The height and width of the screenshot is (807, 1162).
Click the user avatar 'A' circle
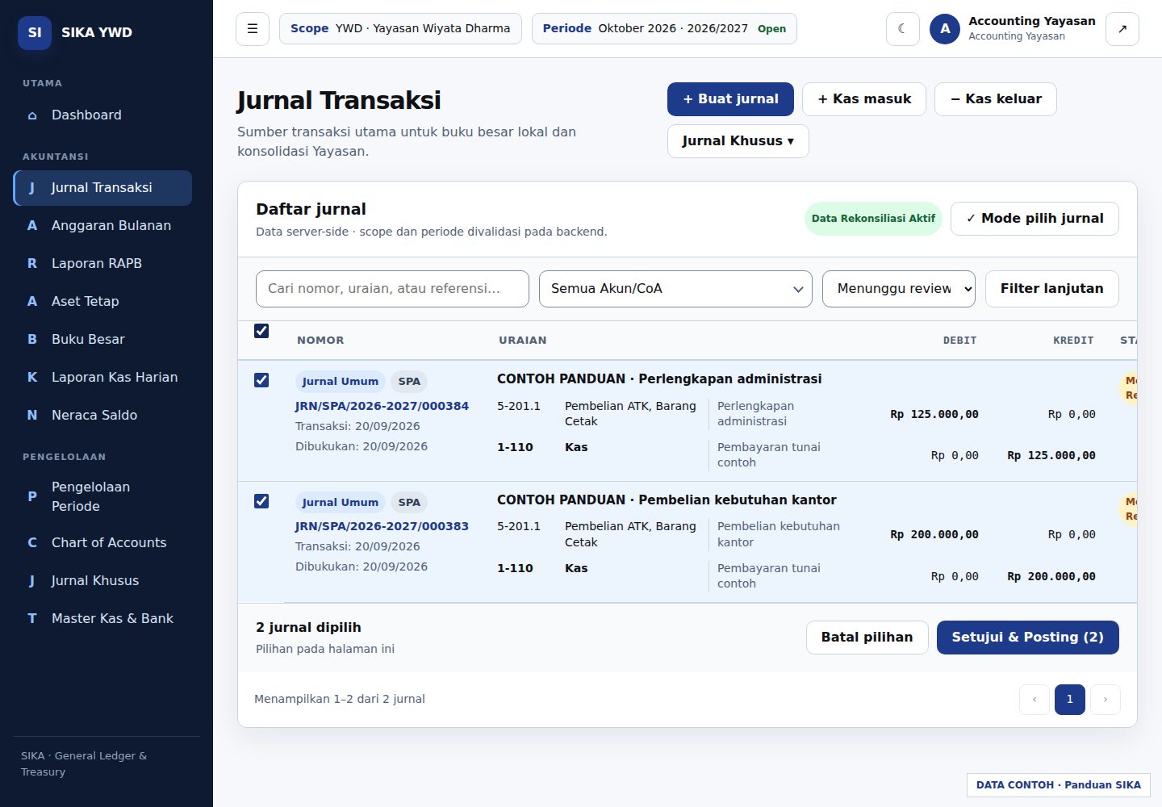945,29
